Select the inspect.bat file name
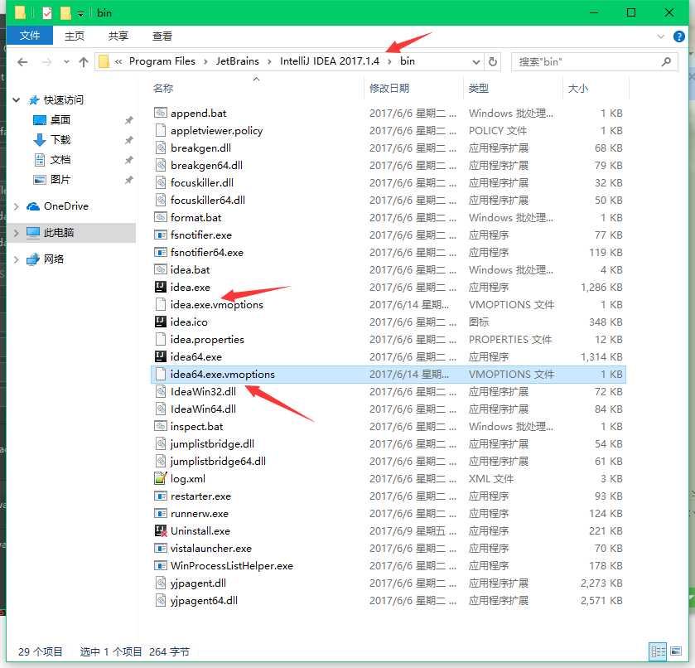This screenshot has width=695, height=668. tap(196, 426)
